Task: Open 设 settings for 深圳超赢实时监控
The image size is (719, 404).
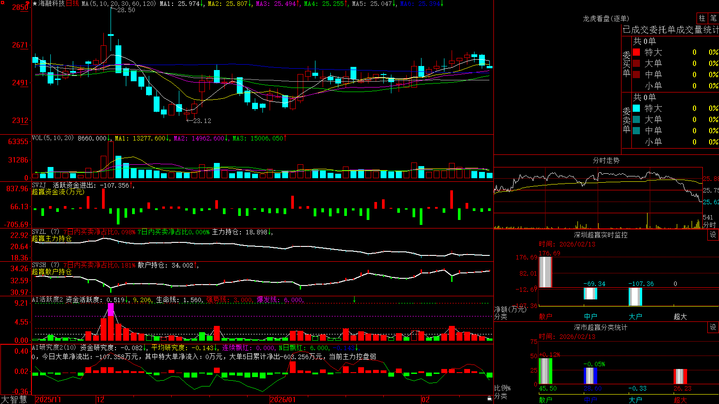Action: click(713, 235)
